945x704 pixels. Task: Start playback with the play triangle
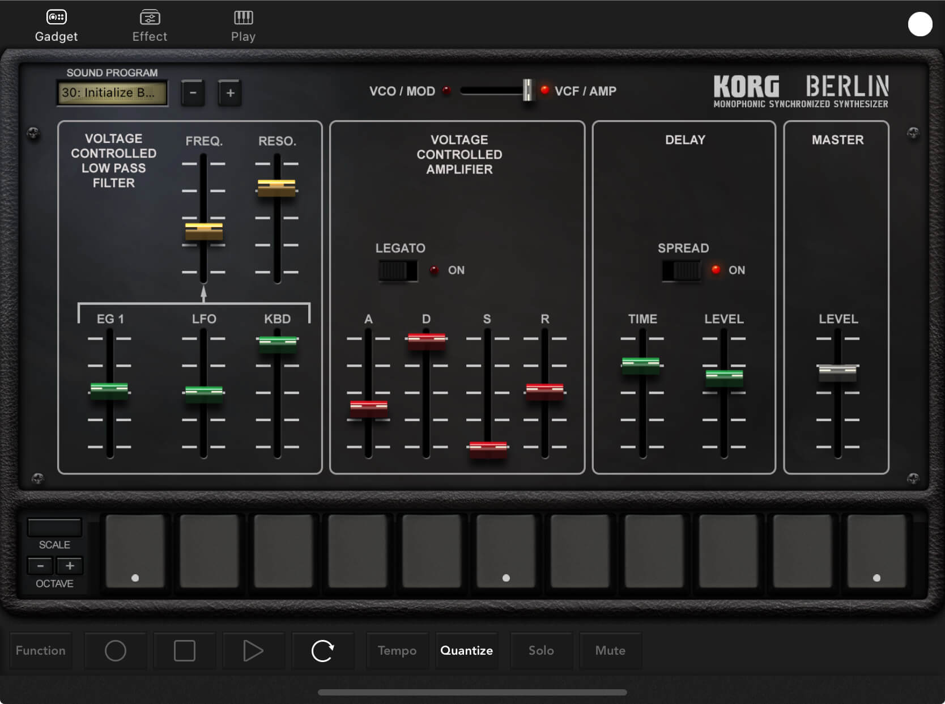253,651
